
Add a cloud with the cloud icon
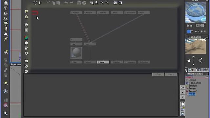coord(6,34)
